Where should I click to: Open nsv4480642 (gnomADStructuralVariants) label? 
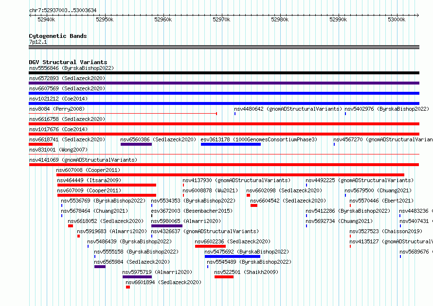tap(288, 109)
